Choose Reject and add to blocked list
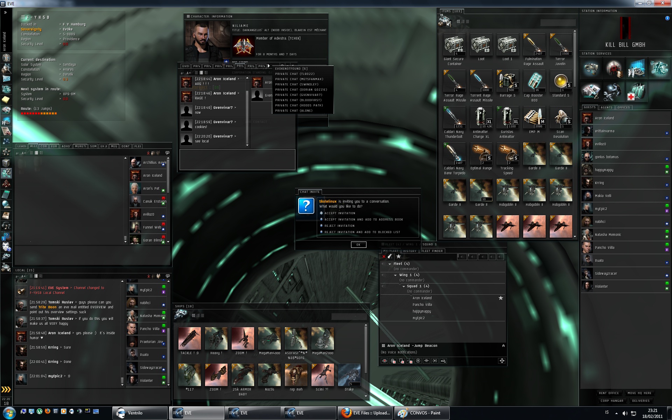Viewport: 672px width, 420px height. [321, 232]
